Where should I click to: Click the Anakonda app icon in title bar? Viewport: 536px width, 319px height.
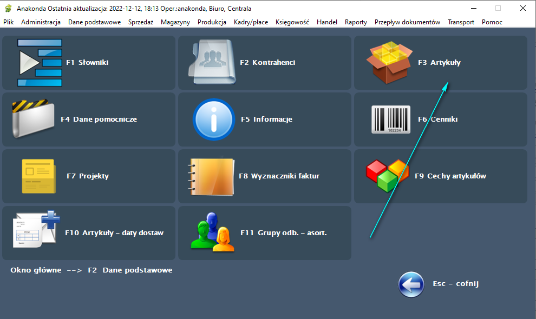pos(8,9)
